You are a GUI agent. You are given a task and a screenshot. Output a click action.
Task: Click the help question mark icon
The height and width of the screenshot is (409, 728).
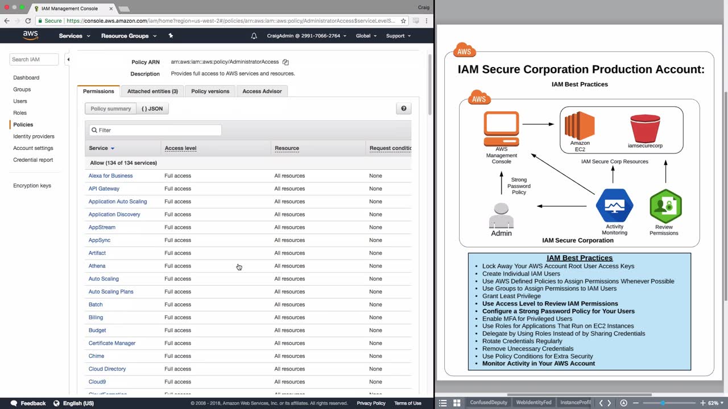pos(404,108)
